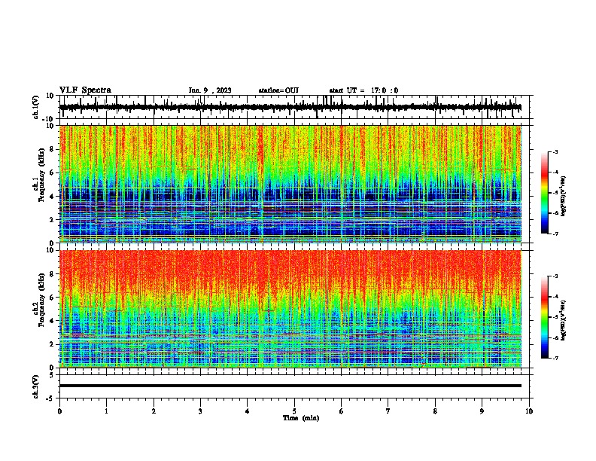Click "-4" label on ch.2 color scale

(x=555, y=297)
